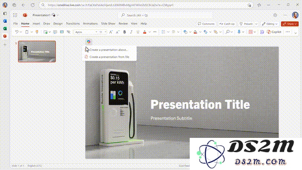Viewport: 302px width, 170px height.
Task: Switch to the Insert tab
Action: pos(36,24)
